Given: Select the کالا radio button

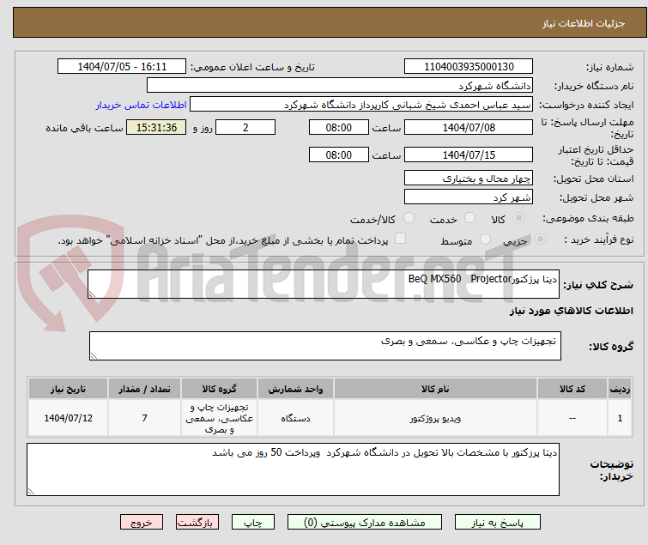Looking at the screenshot, I should (518, 218).
